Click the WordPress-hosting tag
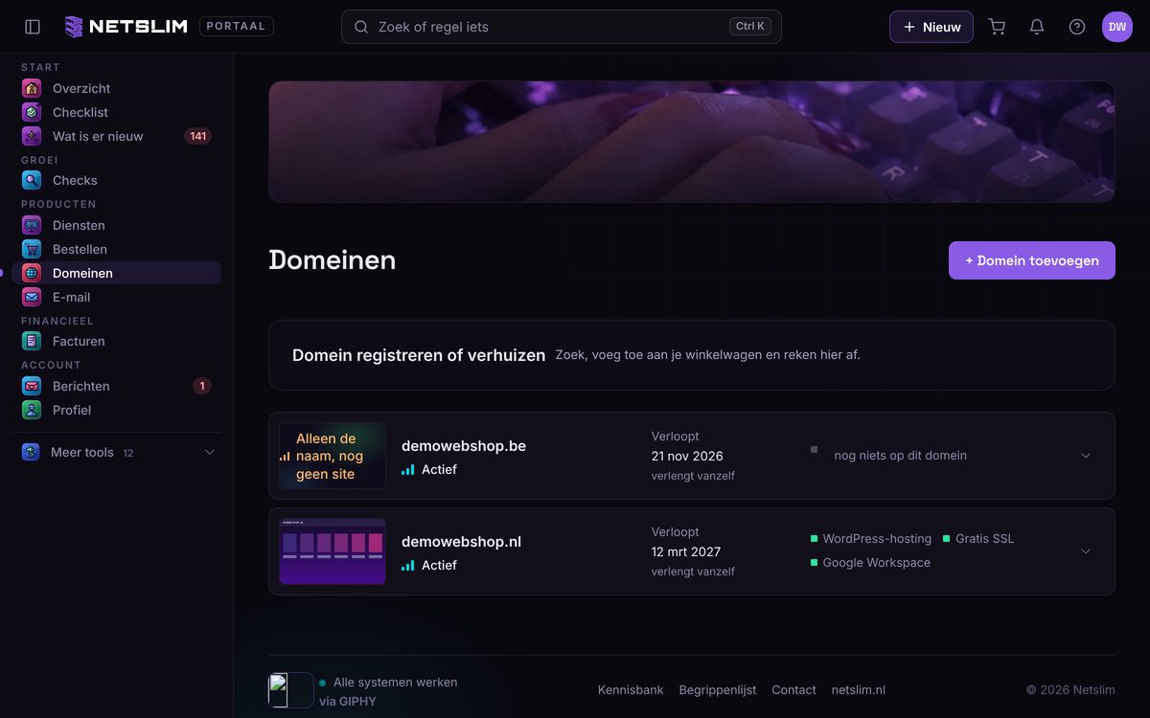Viewport: 1150px width, 718px height. click(871, 539)
